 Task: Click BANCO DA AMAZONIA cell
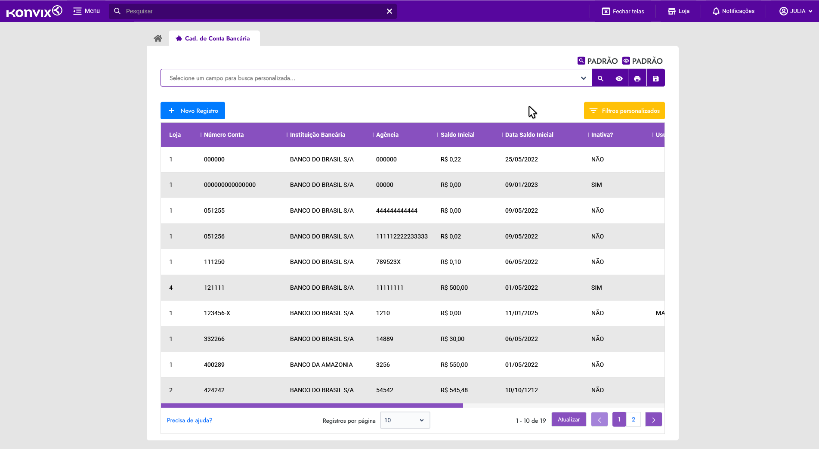(321, 365)
